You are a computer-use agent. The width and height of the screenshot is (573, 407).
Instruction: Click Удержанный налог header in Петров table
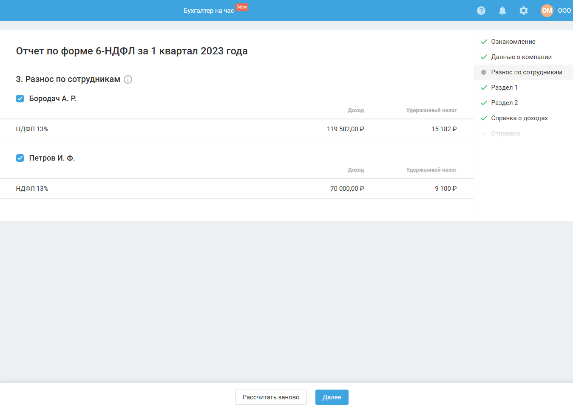431,170
